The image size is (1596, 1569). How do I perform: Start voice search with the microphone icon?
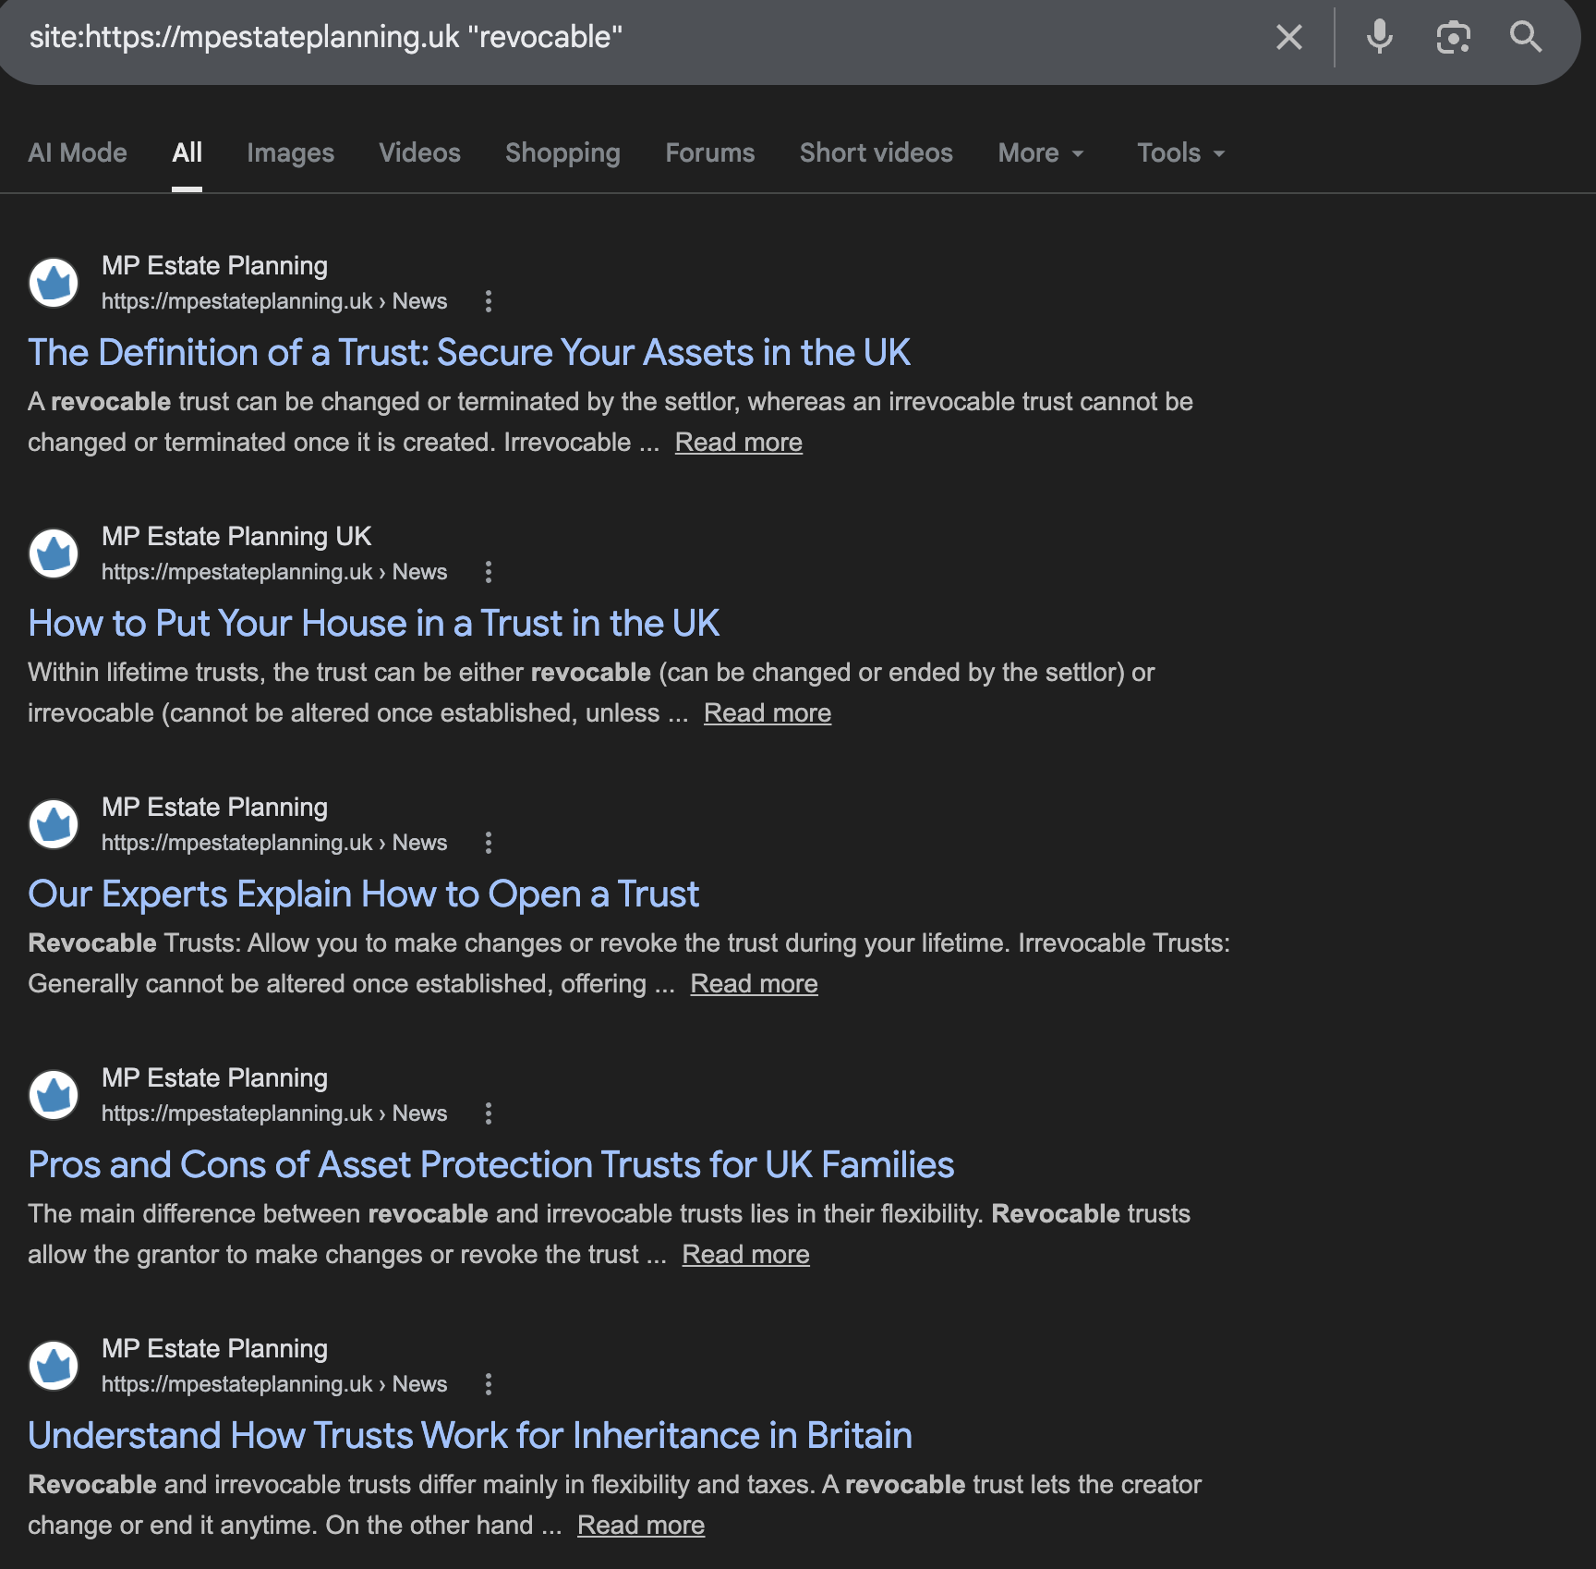pos(1380,38)
